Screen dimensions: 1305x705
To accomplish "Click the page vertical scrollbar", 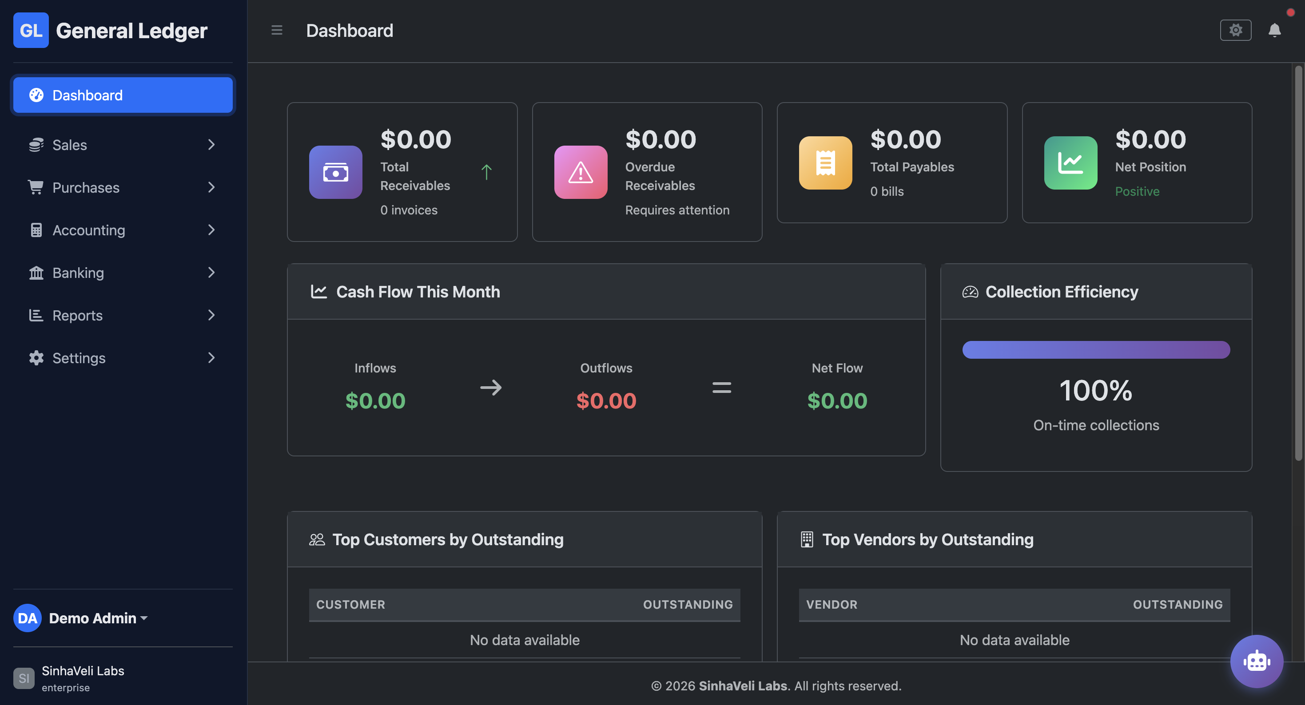I will 1298,263.
